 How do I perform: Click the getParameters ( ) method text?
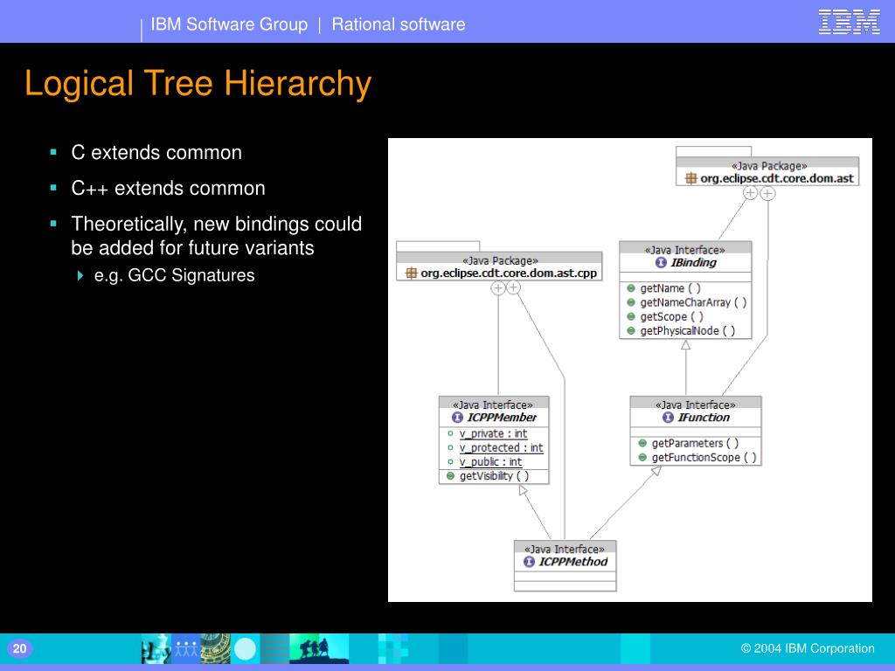pos(695,443)
